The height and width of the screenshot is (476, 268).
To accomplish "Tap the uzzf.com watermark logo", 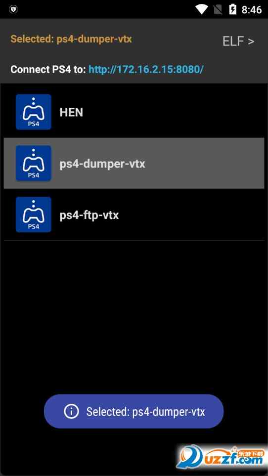I will click(222, 457).
